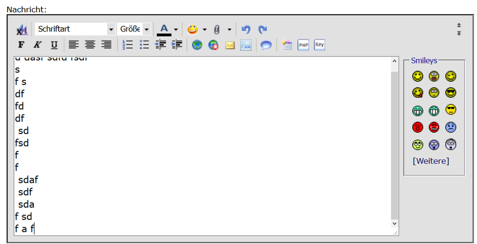
Task: Click the text line 'sda'
Action: pyautogui.click(x=26, y=204)
